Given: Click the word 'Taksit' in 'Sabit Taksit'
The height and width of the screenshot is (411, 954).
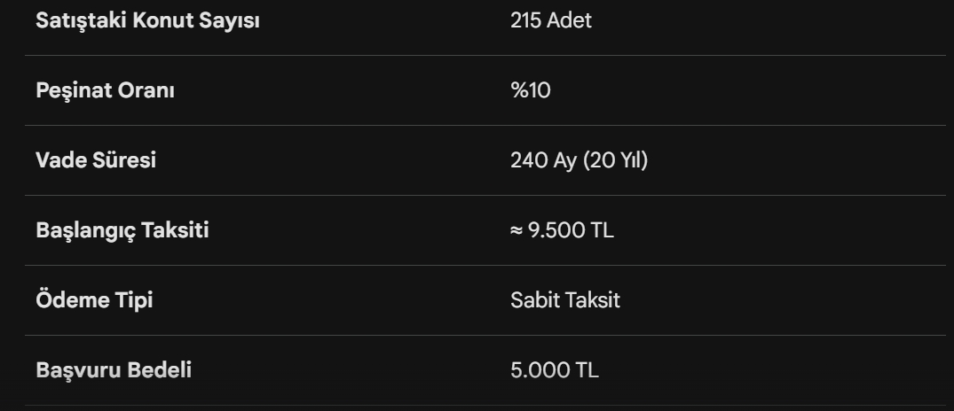Looking at the screenshot, I should click(x=592, y=300).
